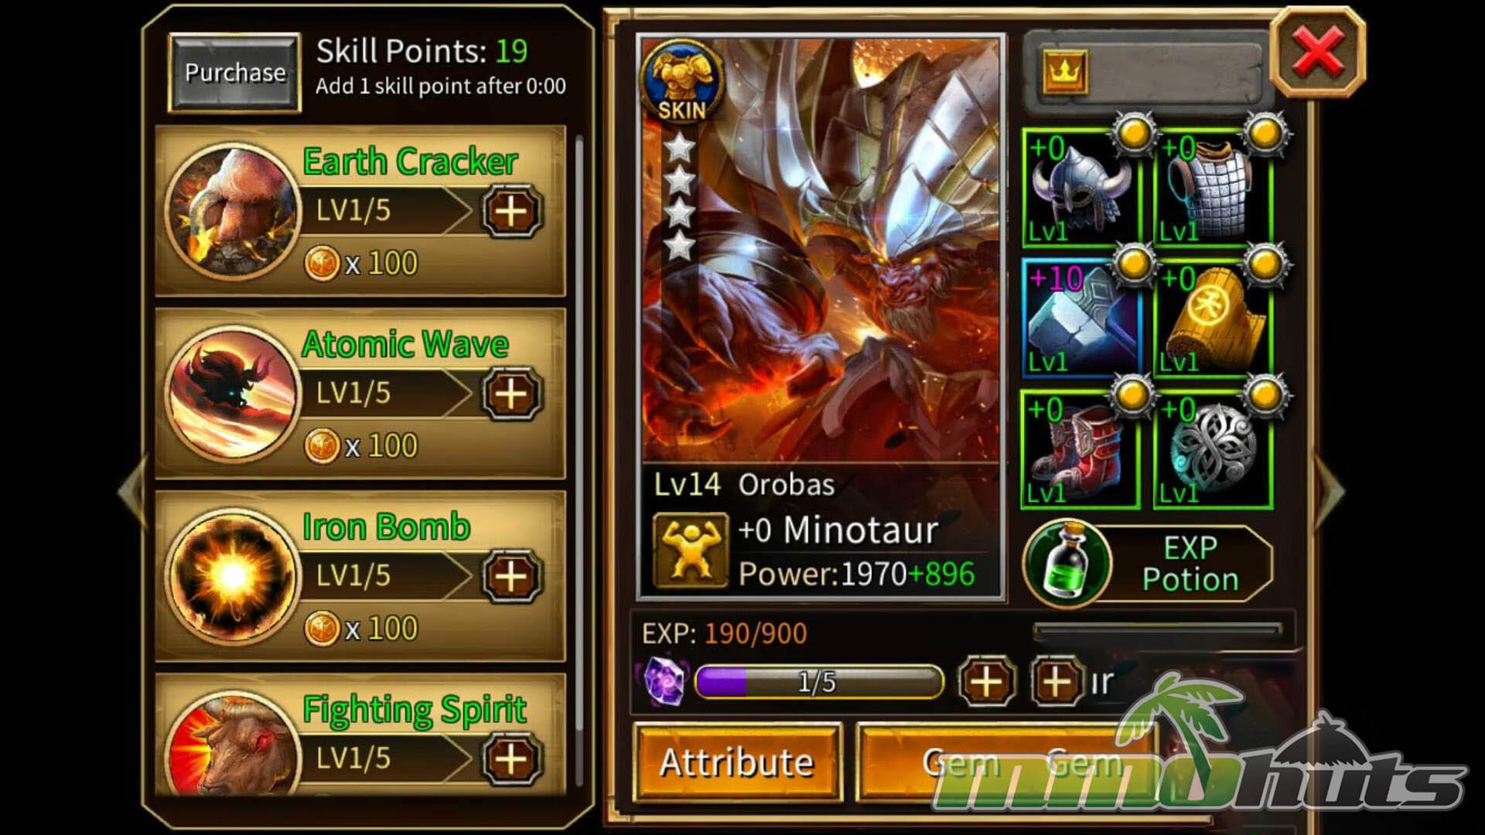
Task: Click the Purchase skill points button
Action: [234, 73]
